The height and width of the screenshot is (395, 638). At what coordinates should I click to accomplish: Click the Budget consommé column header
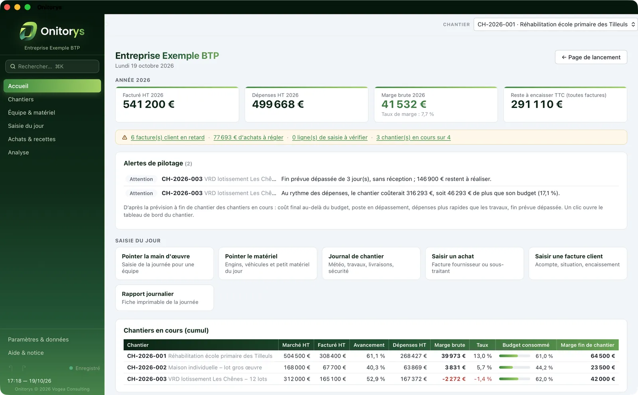pyautogui.click(x=526, y=345)
